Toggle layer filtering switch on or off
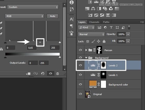This screenshot has height=110, width=145. pyautogui.click(x=129, y=27)
